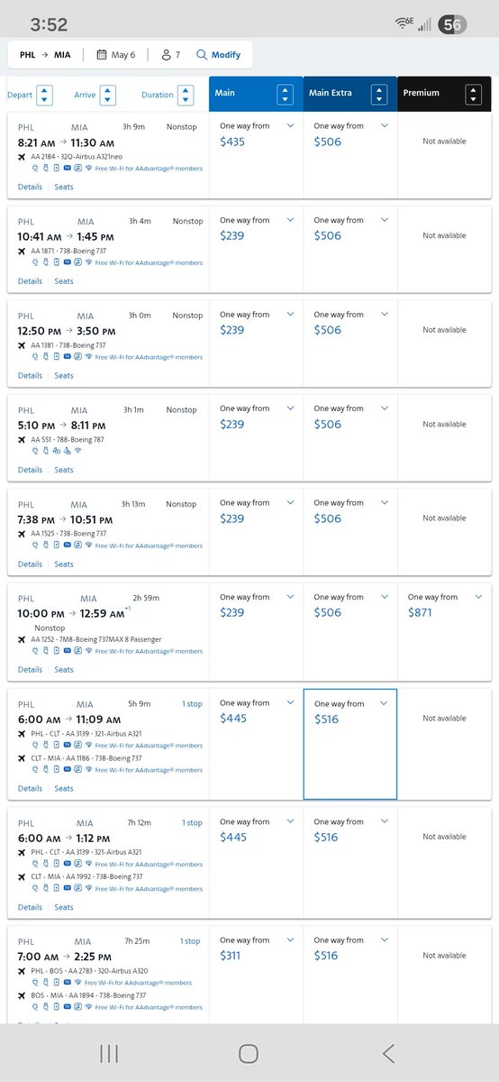Tap the Android back navigation icon
The height and width of the screenshot is (1082, 499).
pos(388,1052)
